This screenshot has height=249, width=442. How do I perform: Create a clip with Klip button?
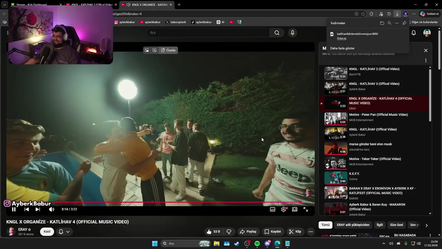[x=295, y=232]
